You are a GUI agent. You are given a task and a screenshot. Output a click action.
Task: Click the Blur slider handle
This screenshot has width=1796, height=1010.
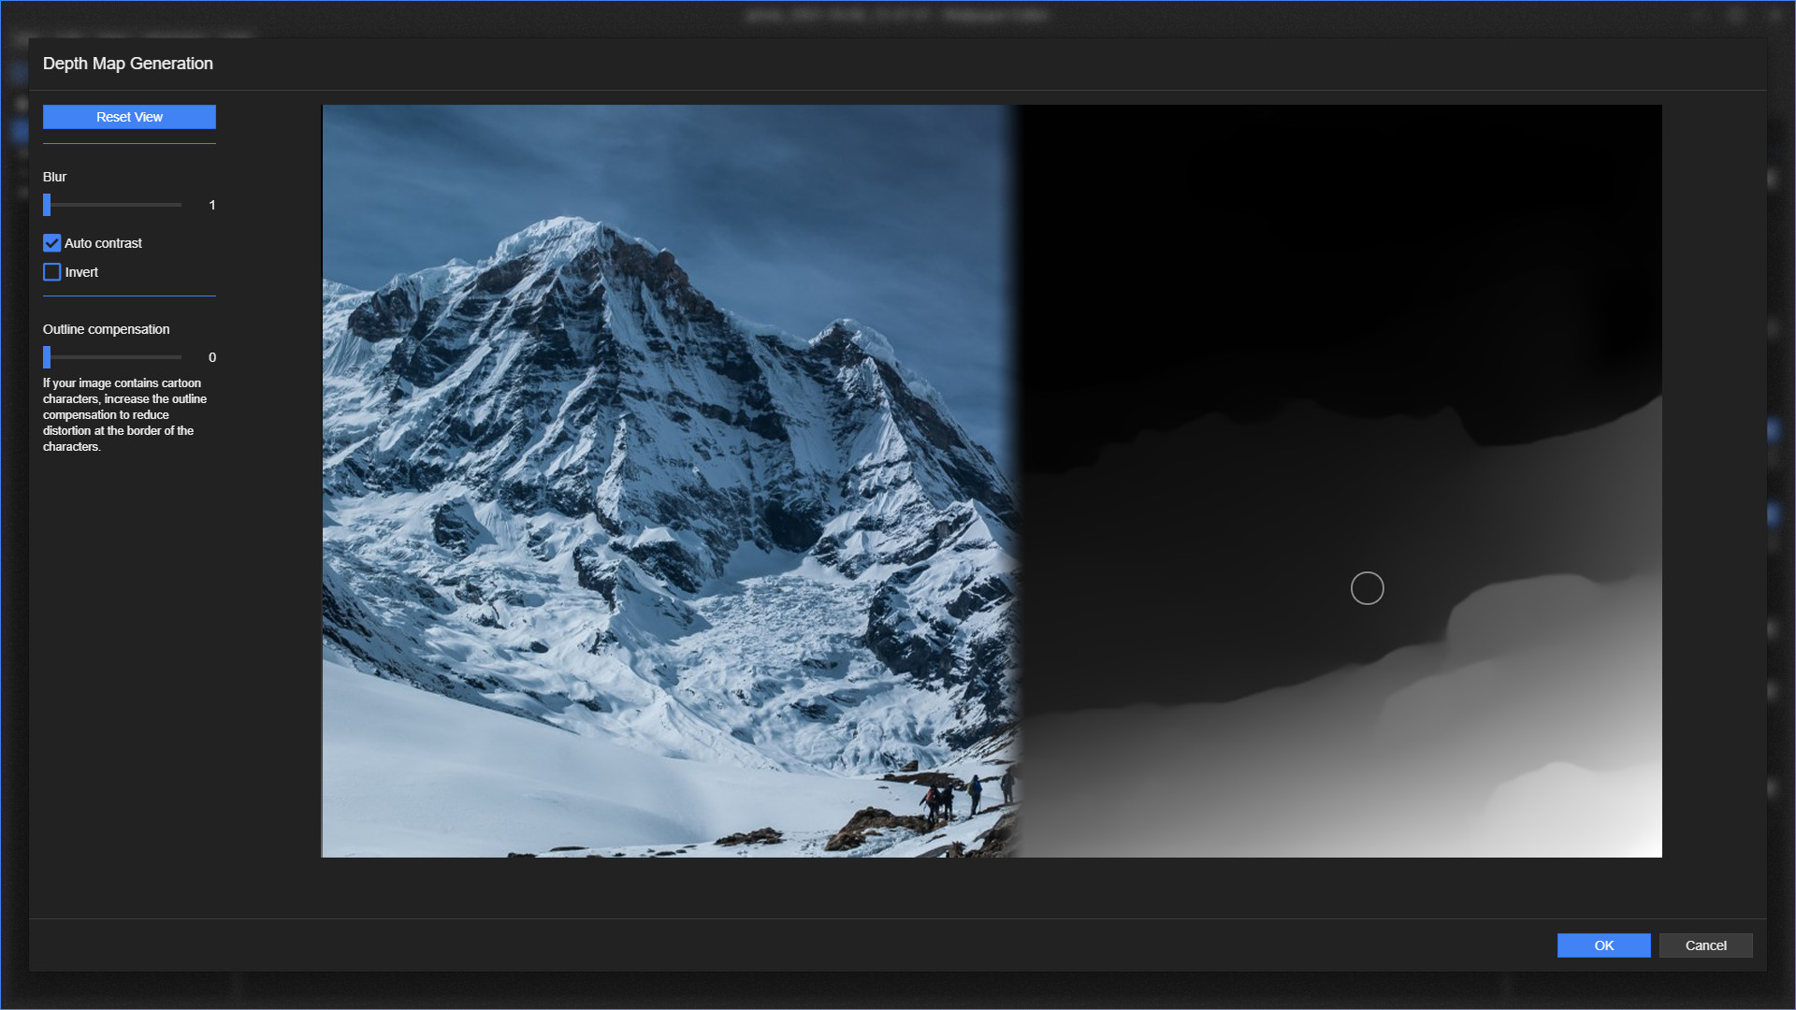(x=46, y=204)
